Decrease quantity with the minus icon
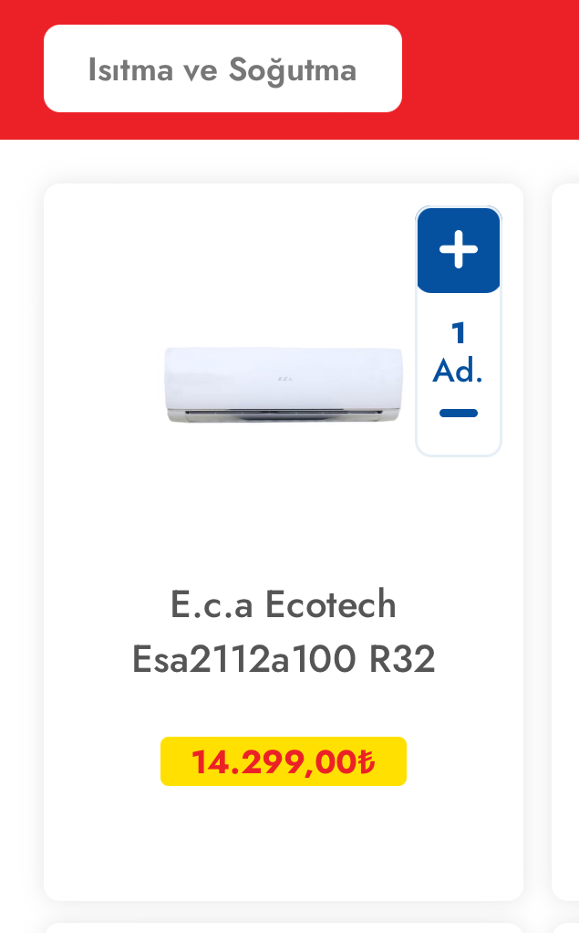The image size is (579, 933). 459,414
